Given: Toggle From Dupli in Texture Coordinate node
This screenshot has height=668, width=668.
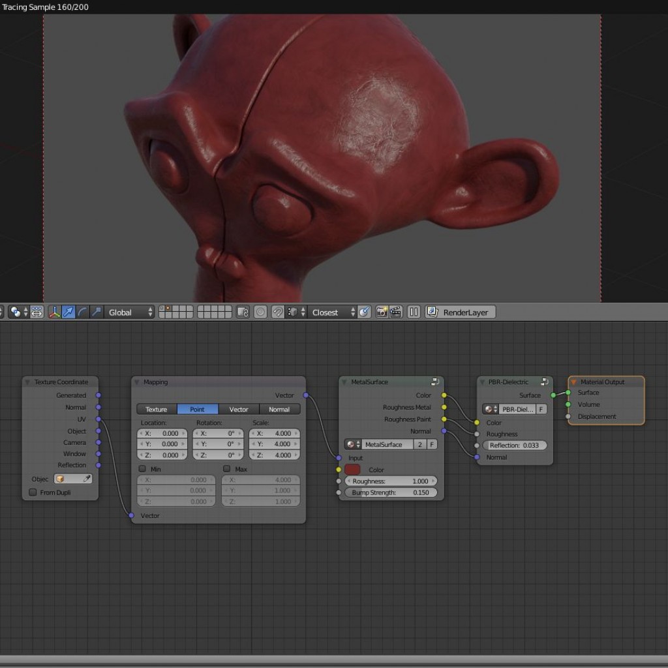Looking at the screenshot, I should pos(32,492).
